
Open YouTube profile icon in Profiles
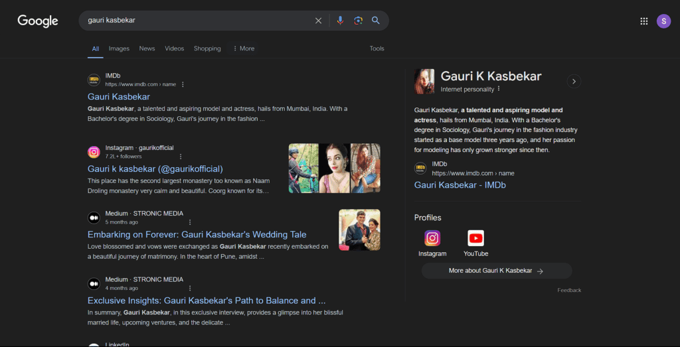tap(475, 238)
